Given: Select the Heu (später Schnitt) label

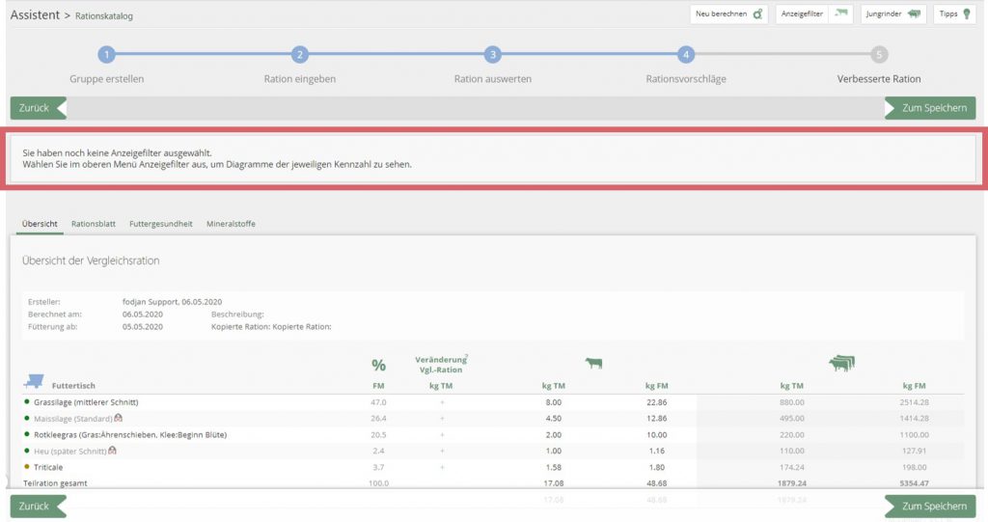Looking at the screenshot, I should point(69,452).
